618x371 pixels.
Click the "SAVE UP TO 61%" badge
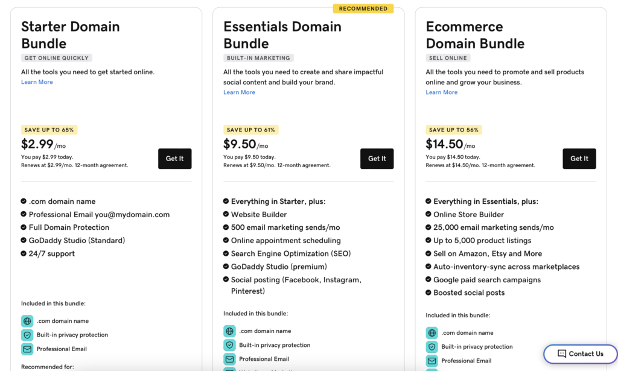tap(251, 130)
